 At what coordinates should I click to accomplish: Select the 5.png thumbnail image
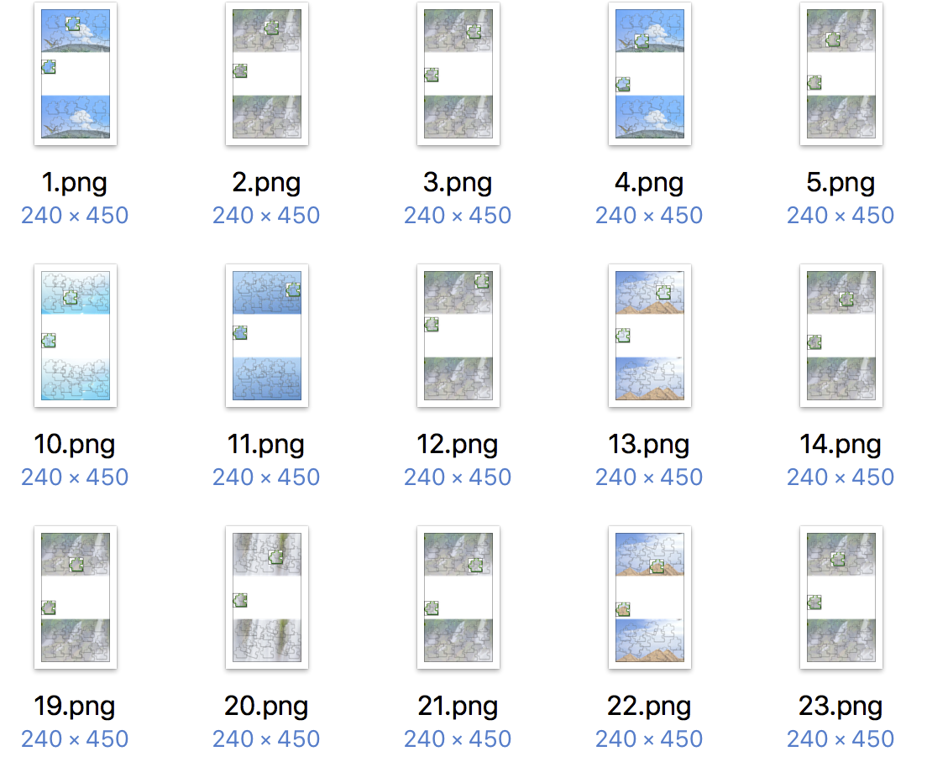coord(841,73)
